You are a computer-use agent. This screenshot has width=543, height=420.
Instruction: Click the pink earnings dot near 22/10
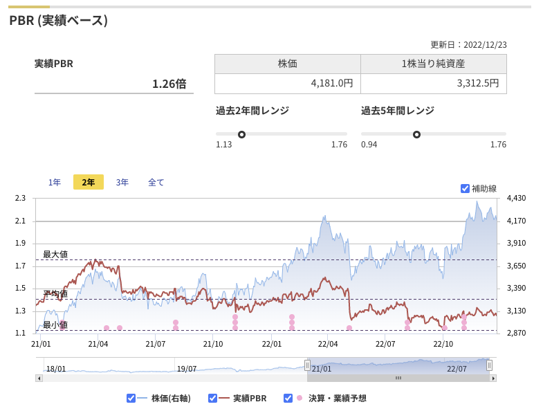point(445,328)
